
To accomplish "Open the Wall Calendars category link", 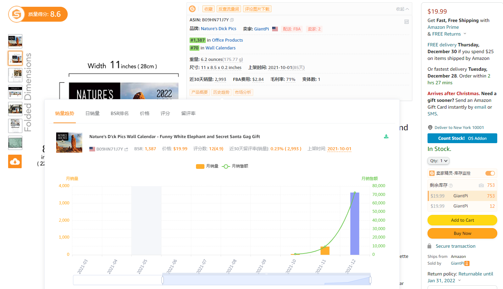I will [220, 48].
